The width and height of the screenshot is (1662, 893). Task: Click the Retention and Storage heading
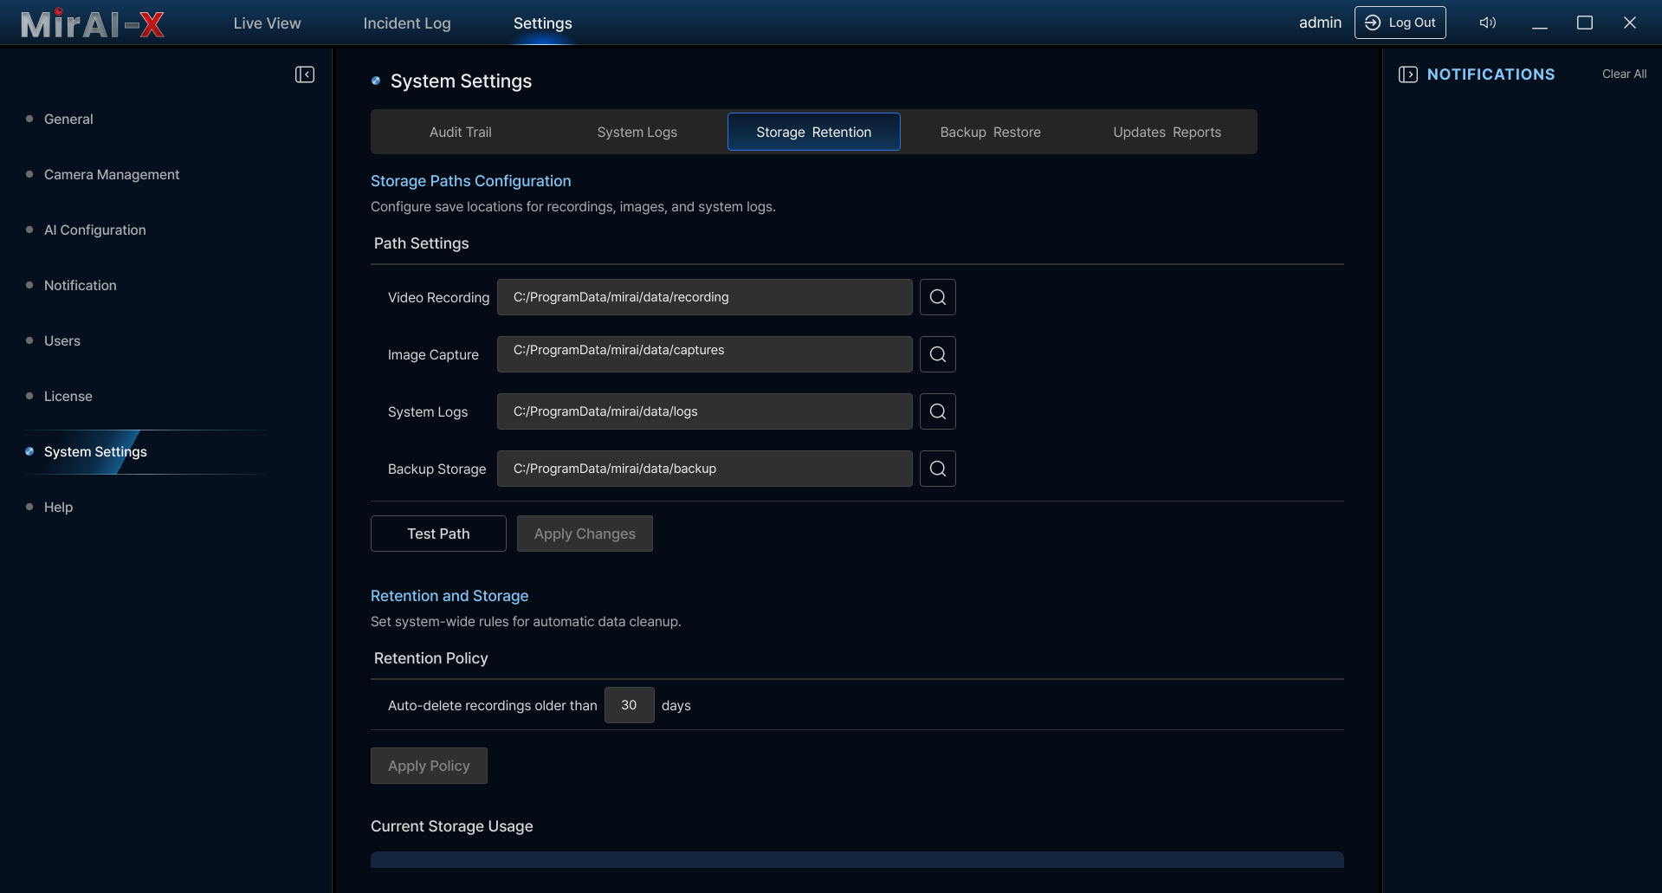click(x=449, y=596)
